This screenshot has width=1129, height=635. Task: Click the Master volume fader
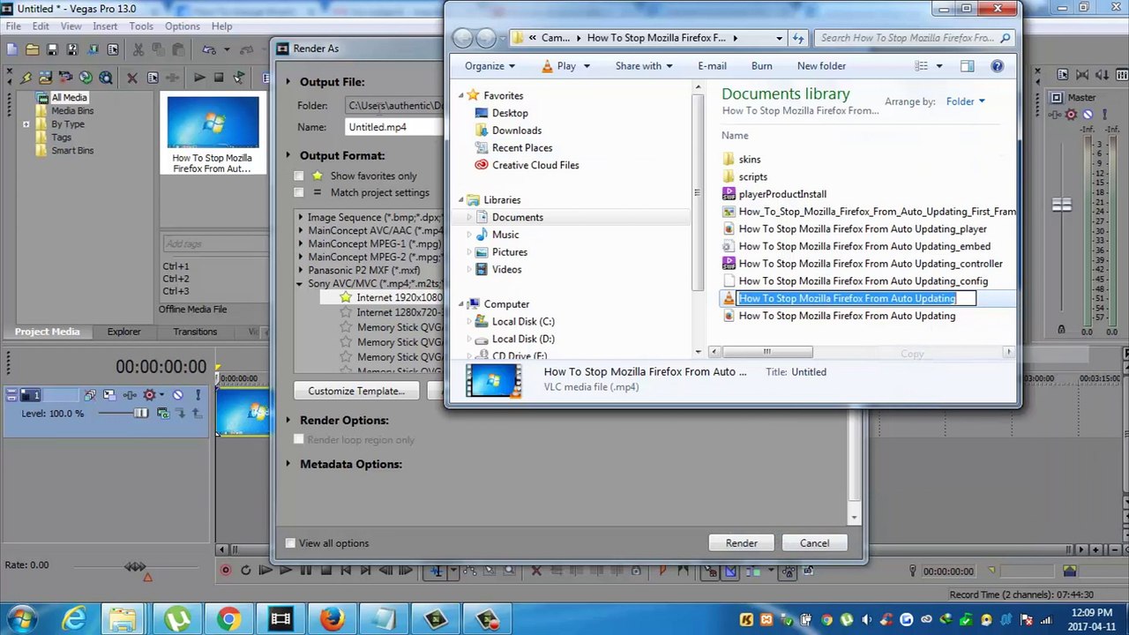[1061, 205]
